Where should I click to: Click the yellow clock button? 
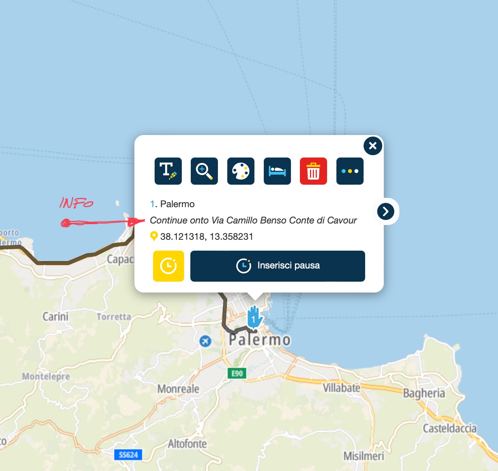tap(169, 266)
